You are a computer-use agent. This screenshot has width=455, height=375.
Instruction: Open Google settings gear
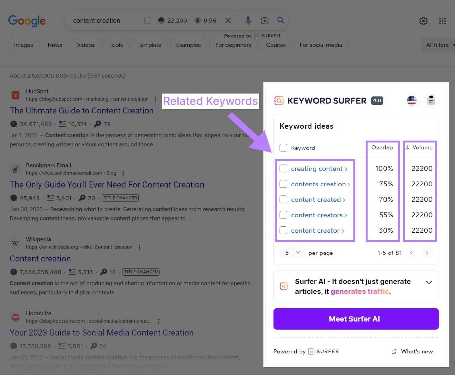point(423,21)
